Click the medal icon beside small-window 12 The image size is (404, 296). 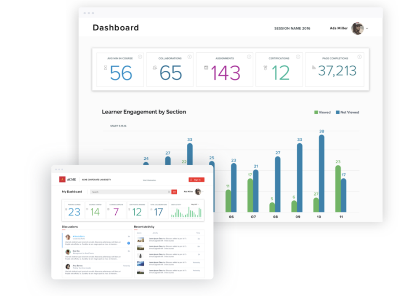point(129,209)
